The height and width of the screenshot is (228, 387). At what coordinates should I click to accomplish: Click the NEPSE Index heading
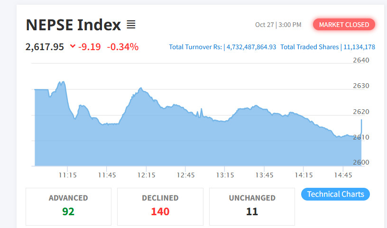tap(74, 24)
